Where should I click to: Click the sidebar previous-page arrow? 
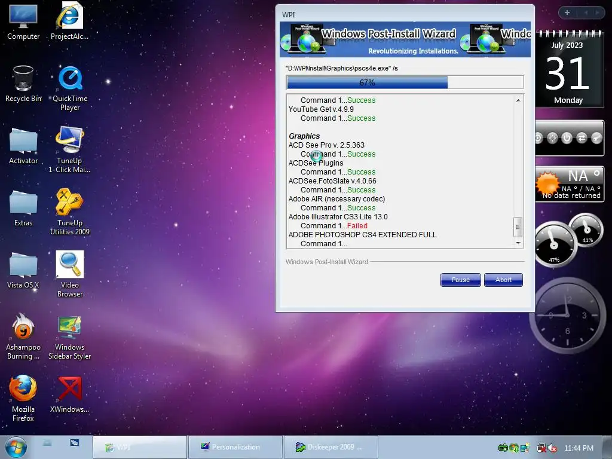click(586, 13)
